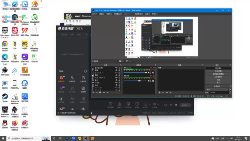Click Windows taskbar search box
The image size is (250, 141).
coord(28,138)
